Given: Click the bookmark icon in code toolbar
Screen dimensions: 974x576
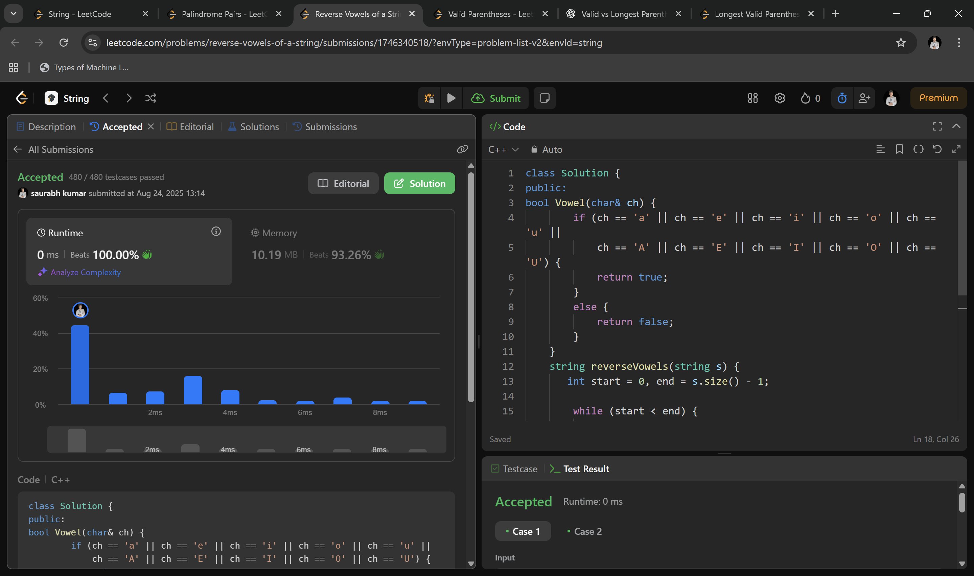Looking at the screenshot, I should point(899,149).
